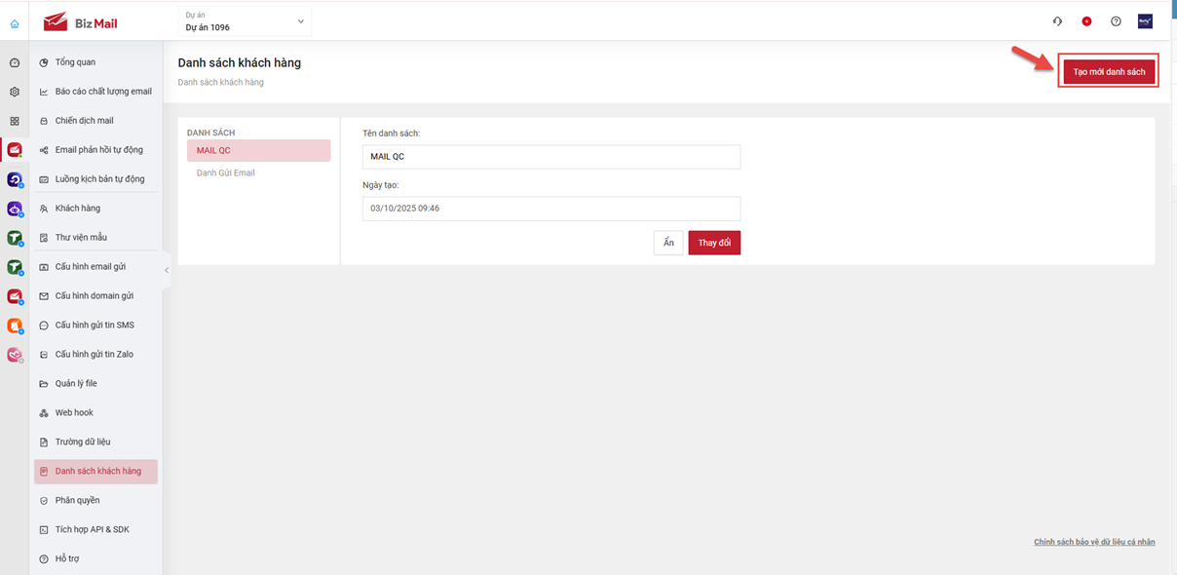1177x575 pixels.
Task: Click the dashboard gauge icon in the left rail
Action: pos(15,62)
